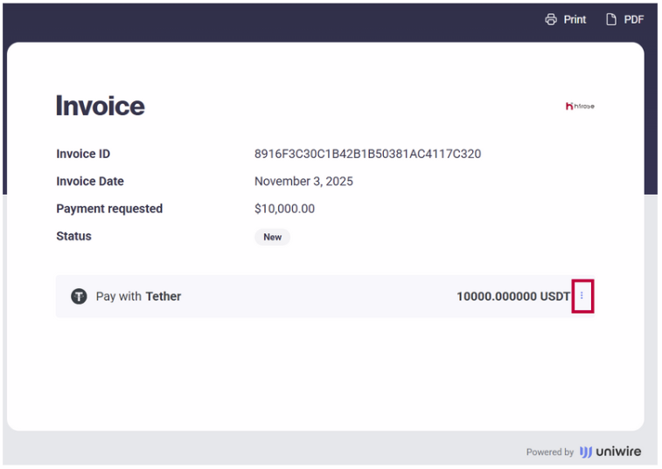Screen dimensions: 662x469
Task: Click the Tether coin icon
Action: coord(79,296)
